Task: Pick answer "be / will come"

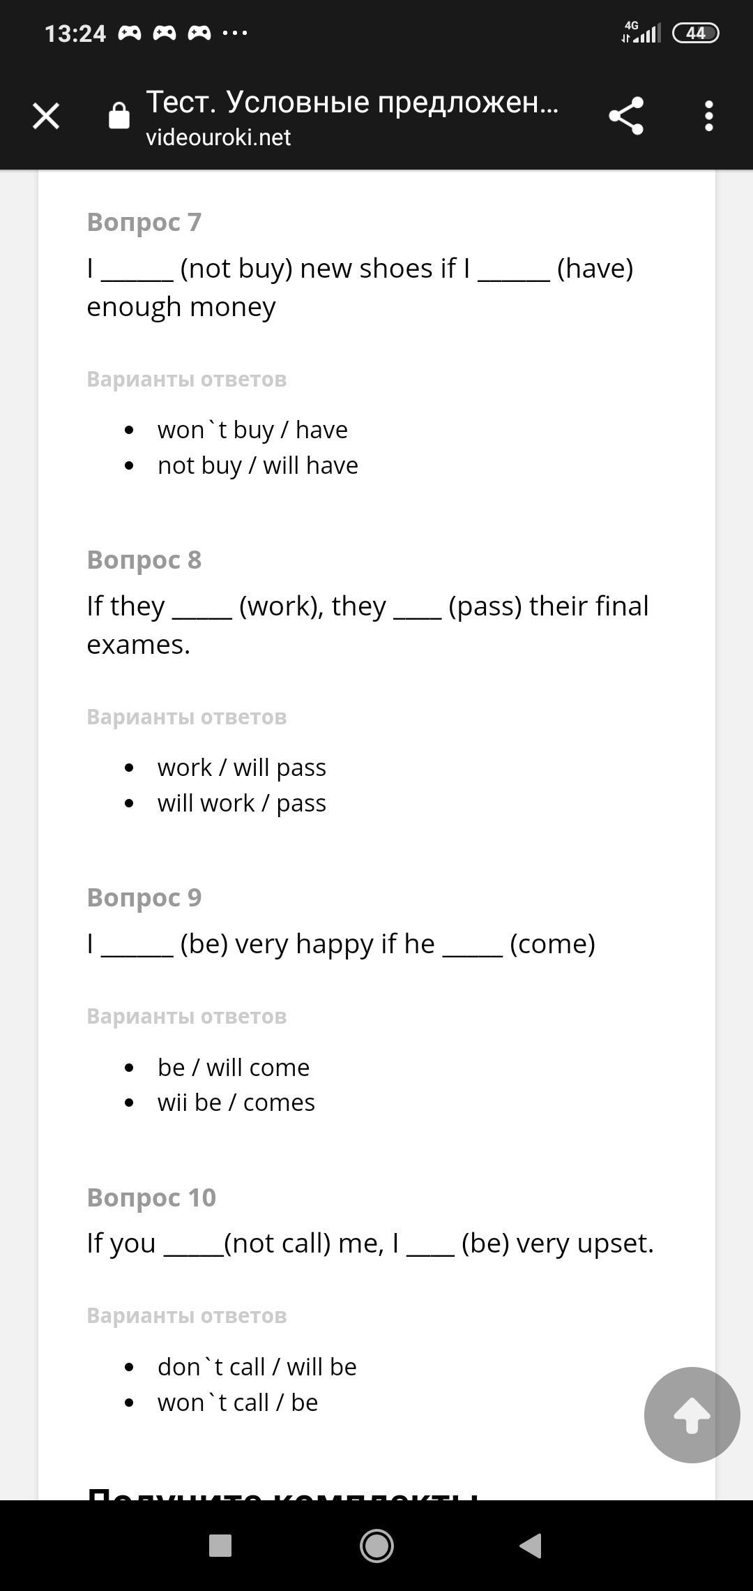Action: pyautogui.click(x=234, y=1068)
